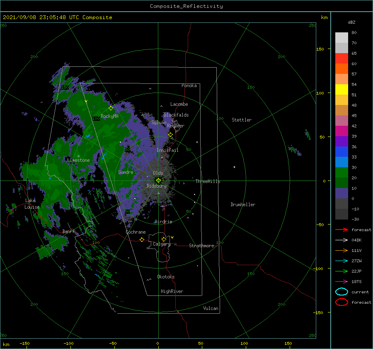Click the red forecast ellipse in legend
The width and height of the screenshot is (373, 349).
pos(342,302)
